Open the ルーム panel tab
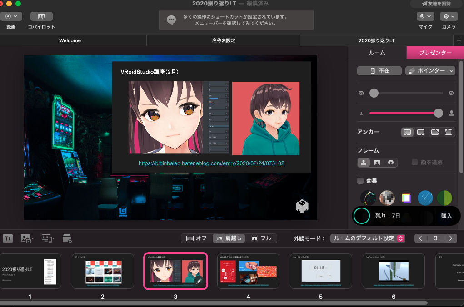 point(377,53)
